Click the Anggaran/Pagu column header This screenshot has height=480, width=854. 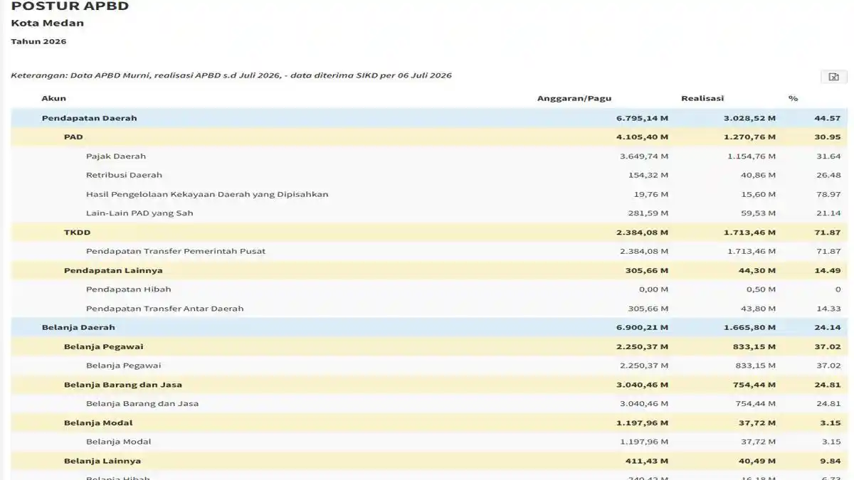pyautogui.click(x=574, y=98)
